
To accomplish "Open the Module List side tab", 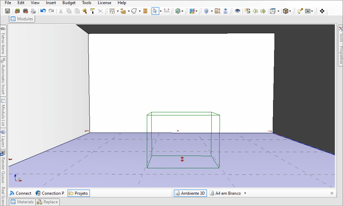I will (x=3, y=112).
